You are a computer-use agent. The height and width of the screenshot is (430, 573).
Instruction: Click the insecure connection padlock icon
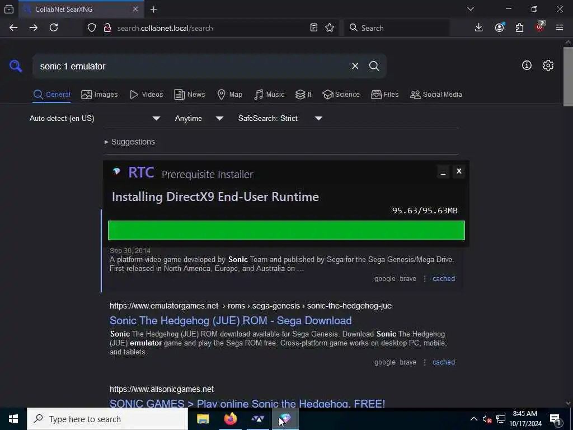click(x=107, y=28)
